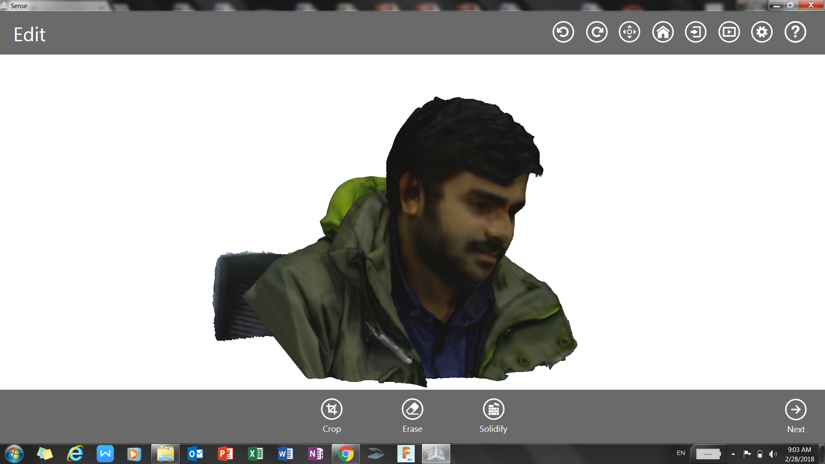
Task: Click the EN language indicator
Action: [x=681, y=453]
